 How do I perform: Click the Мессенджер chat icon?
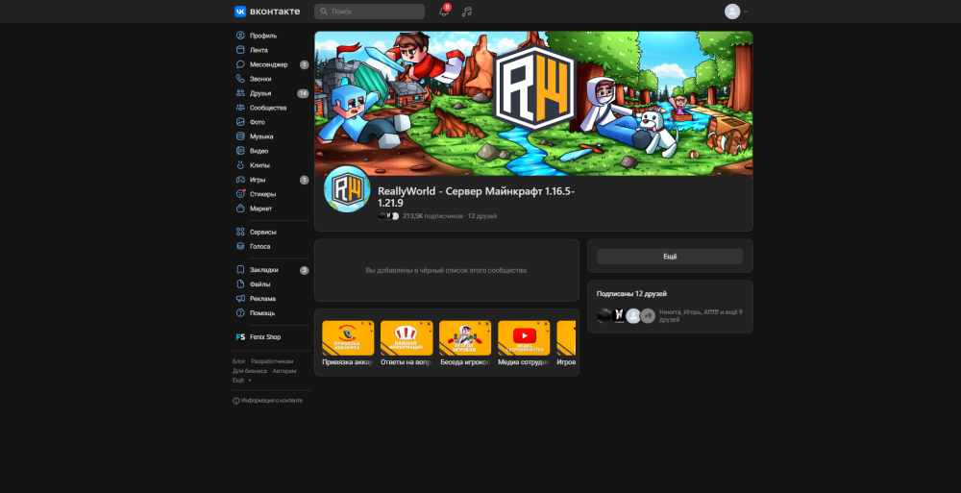(240, 64)
